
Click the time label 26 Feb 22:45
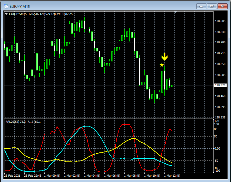[33, 176]
